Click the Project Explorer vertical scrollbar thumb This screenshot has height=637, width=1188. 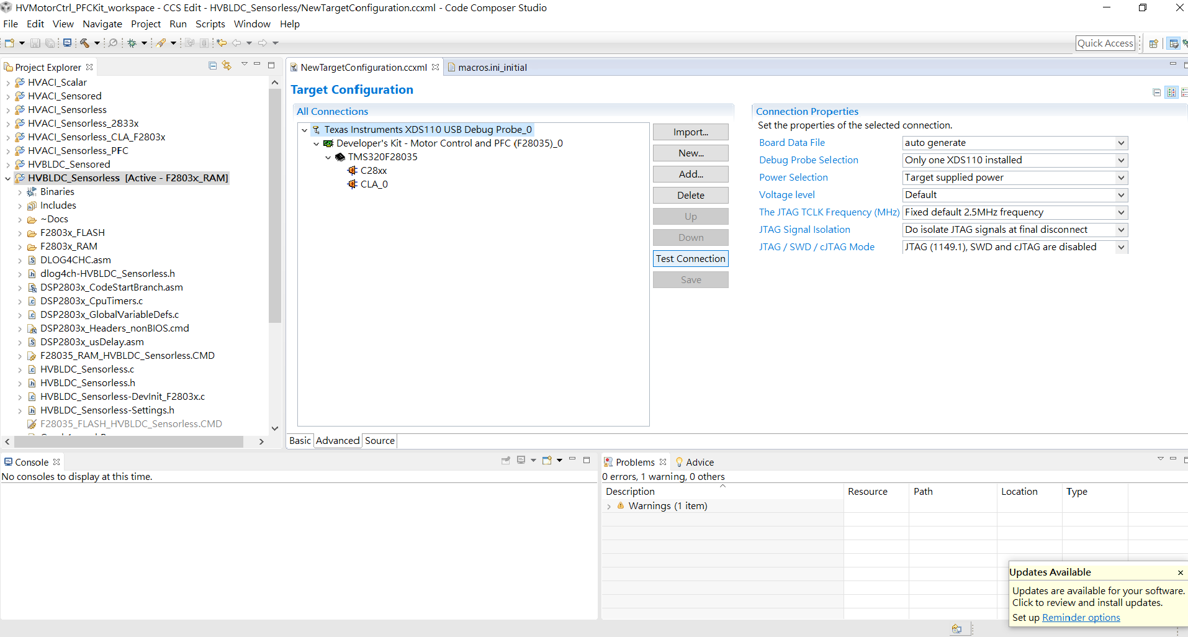(275, 205)
